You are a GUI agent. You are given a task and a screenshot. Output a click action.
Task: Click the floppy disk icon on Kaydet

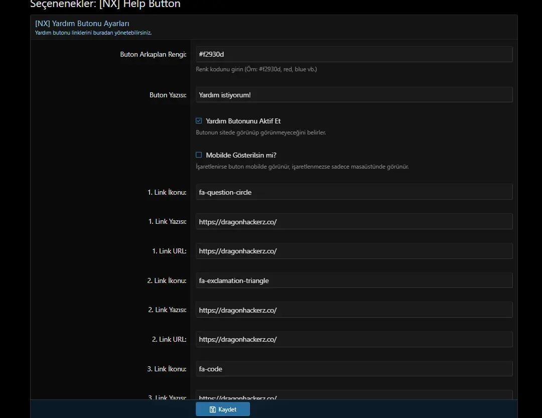pyautogui.click(x=213, y=409)
